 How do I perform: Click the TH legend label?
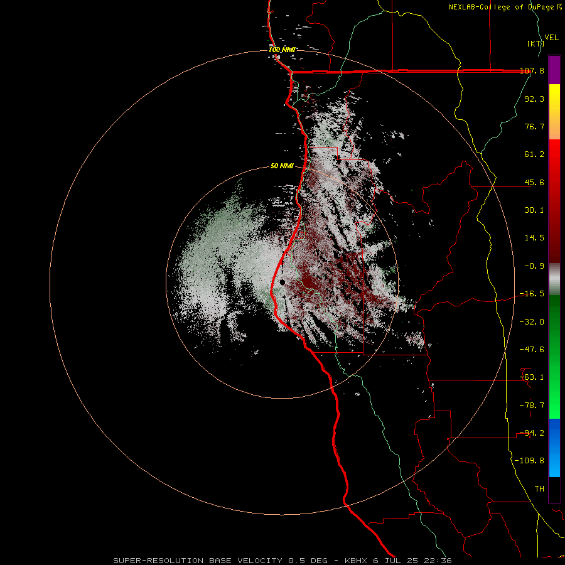(x=539, y=489)
